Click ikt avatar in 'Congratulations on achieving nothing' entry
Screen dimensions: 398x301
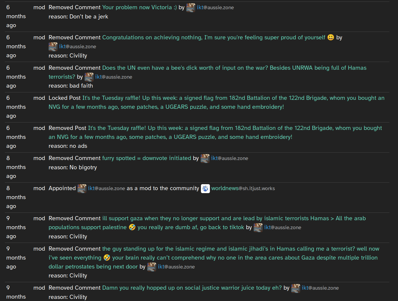coord(53,46)
